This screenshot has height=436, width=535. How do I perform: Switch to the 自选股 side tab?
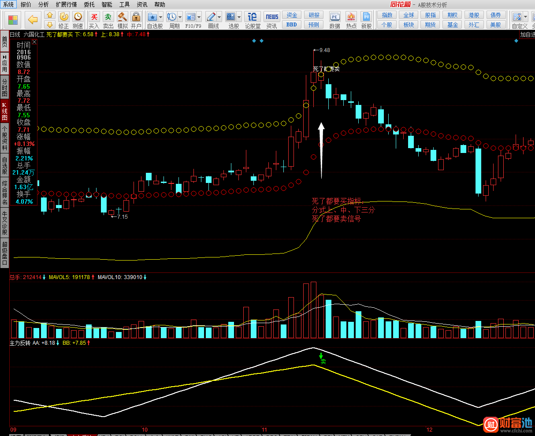pyautogui.click(x=4, y=166)
